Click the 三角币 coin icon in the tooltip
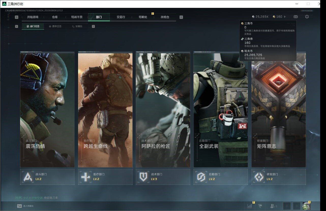The height and width of the screenshot is (211, 326). pos(242,23)
